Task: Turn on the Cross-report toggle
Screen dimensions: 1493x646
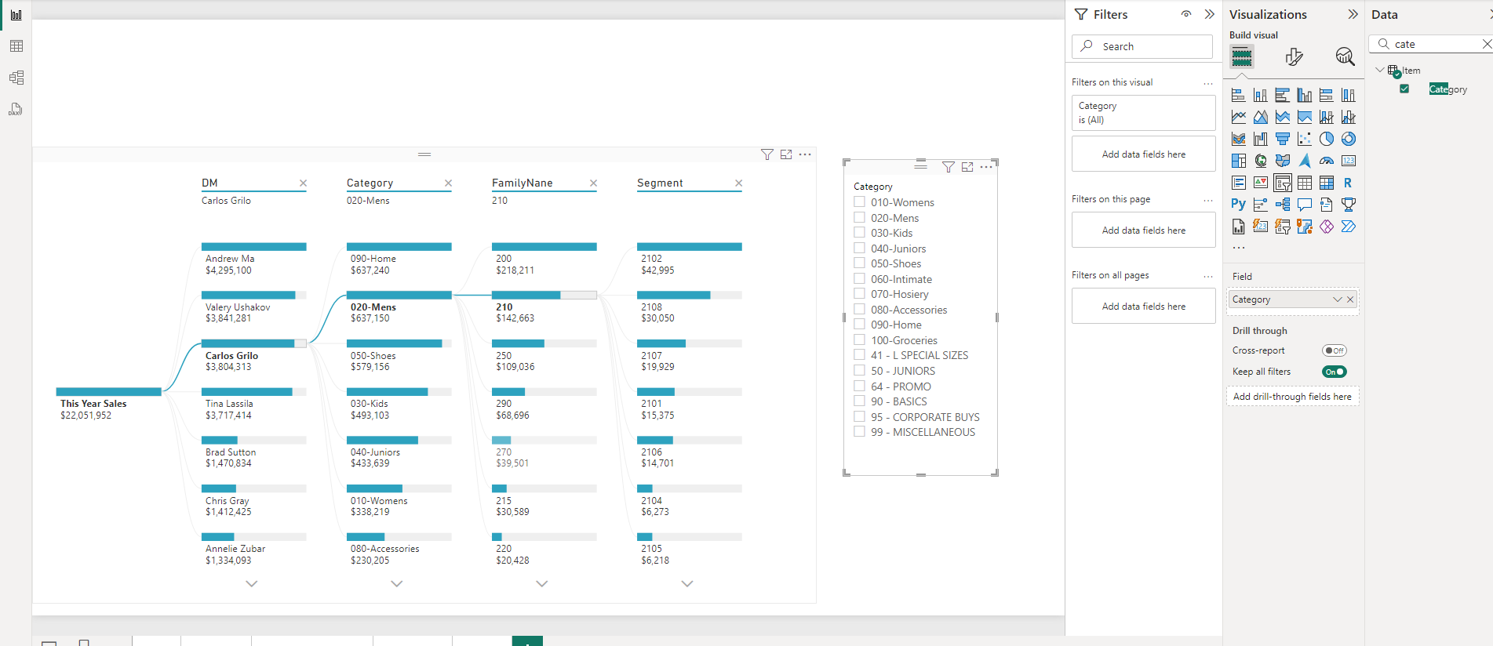Action: tap(1334, 350)
